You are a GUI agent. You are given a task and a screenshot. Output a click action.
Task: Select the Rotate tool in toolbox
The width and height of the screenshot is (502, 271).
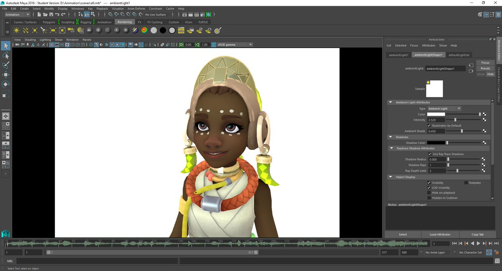6,84
